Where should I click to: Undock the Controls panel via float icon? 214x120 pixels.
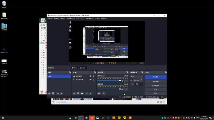(166, 72)
